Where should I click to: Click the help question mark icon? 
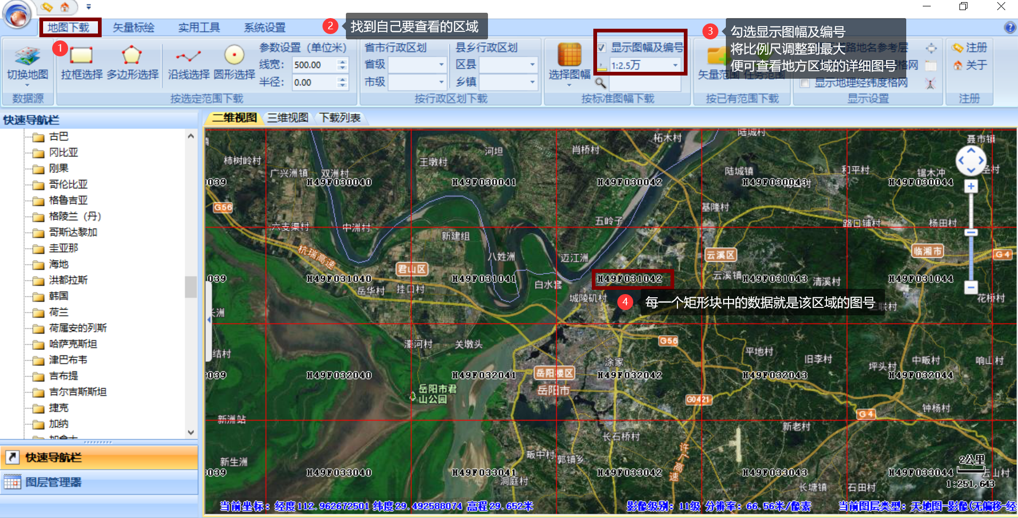tap(1009, 27)
